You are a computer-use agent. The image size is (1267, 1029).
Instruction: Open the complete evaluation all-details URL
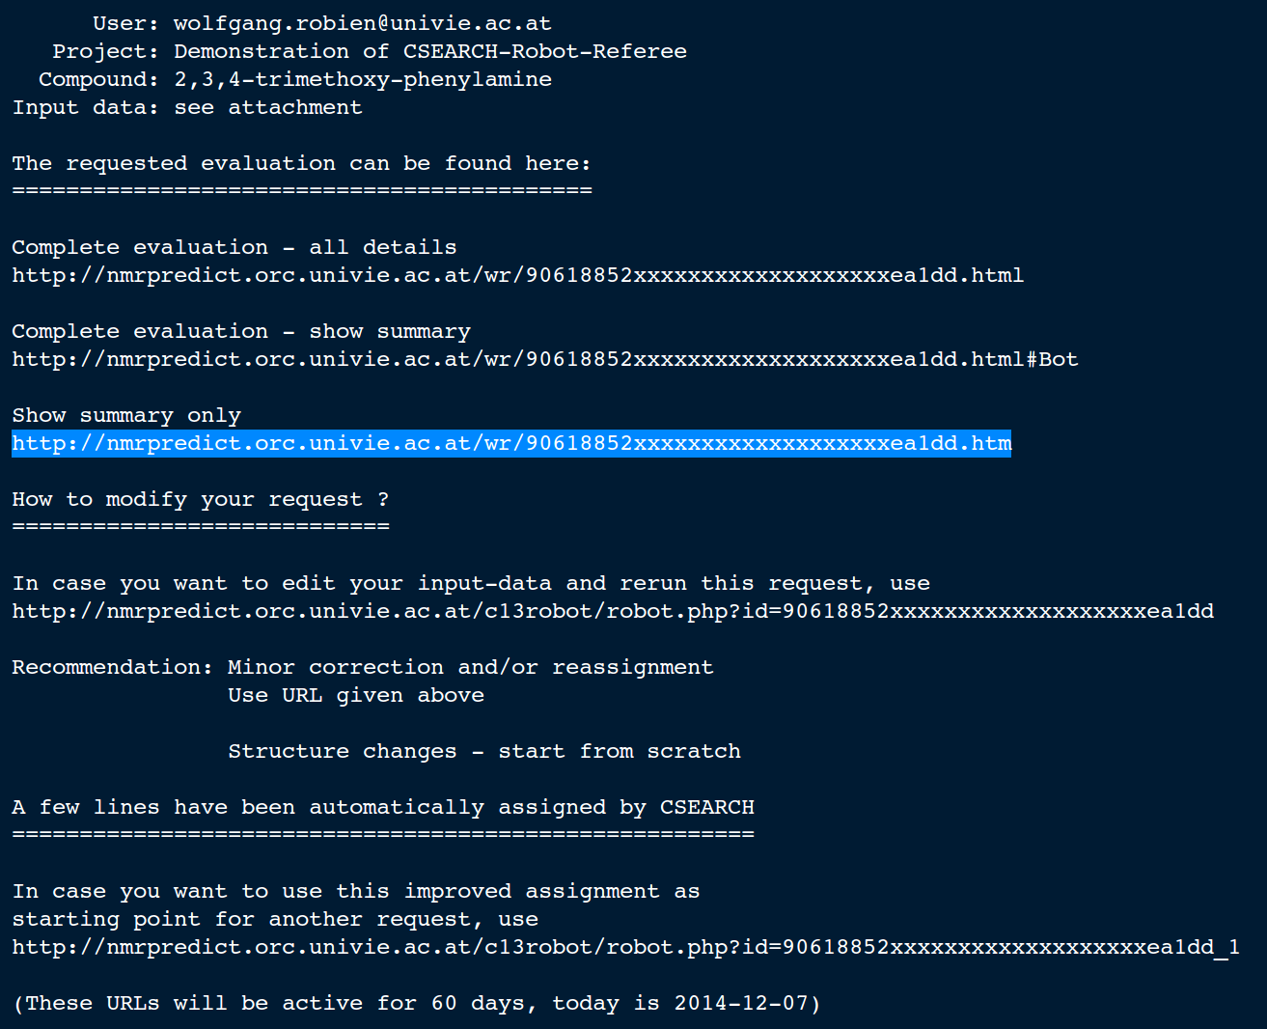pos(517,275)
